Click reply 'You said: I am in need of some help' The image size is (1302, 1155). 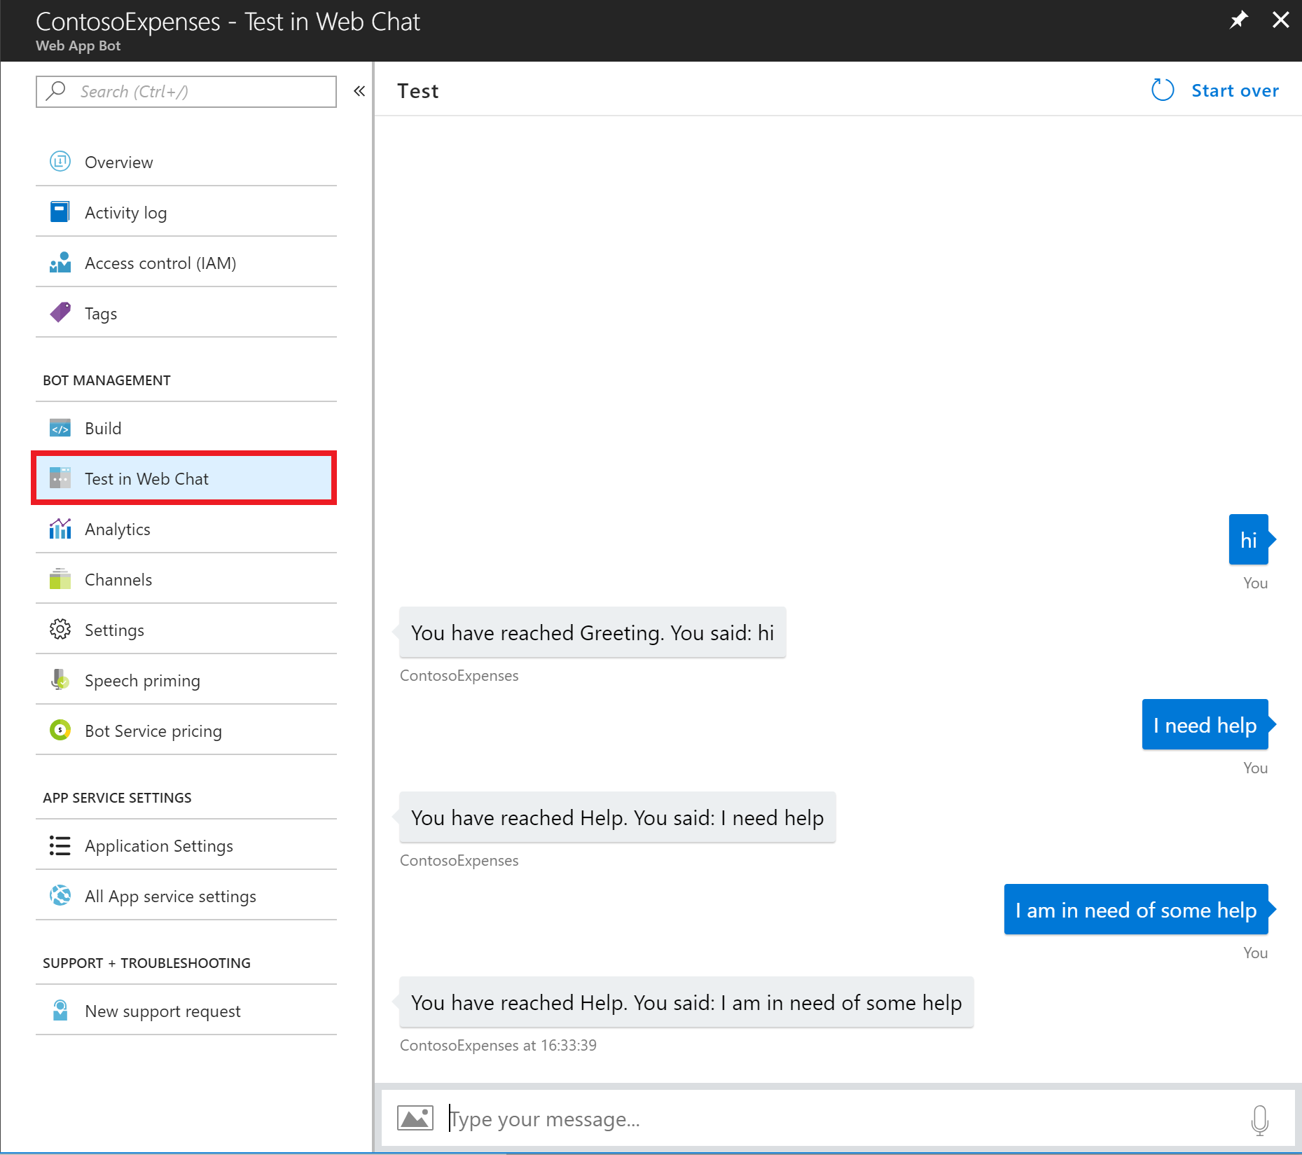(686, 1002)
